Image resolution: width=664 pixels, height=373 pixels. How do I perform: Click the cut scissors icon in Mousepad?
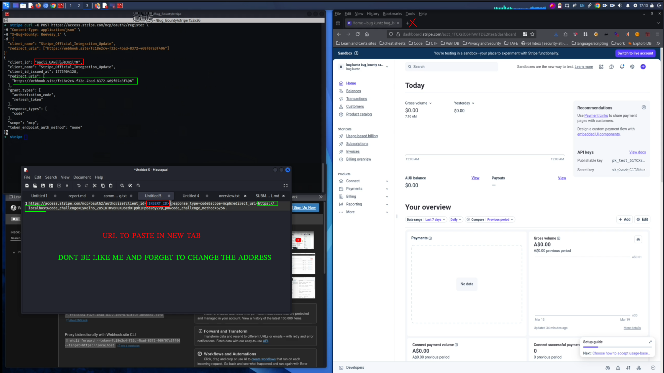click(95, 185)
